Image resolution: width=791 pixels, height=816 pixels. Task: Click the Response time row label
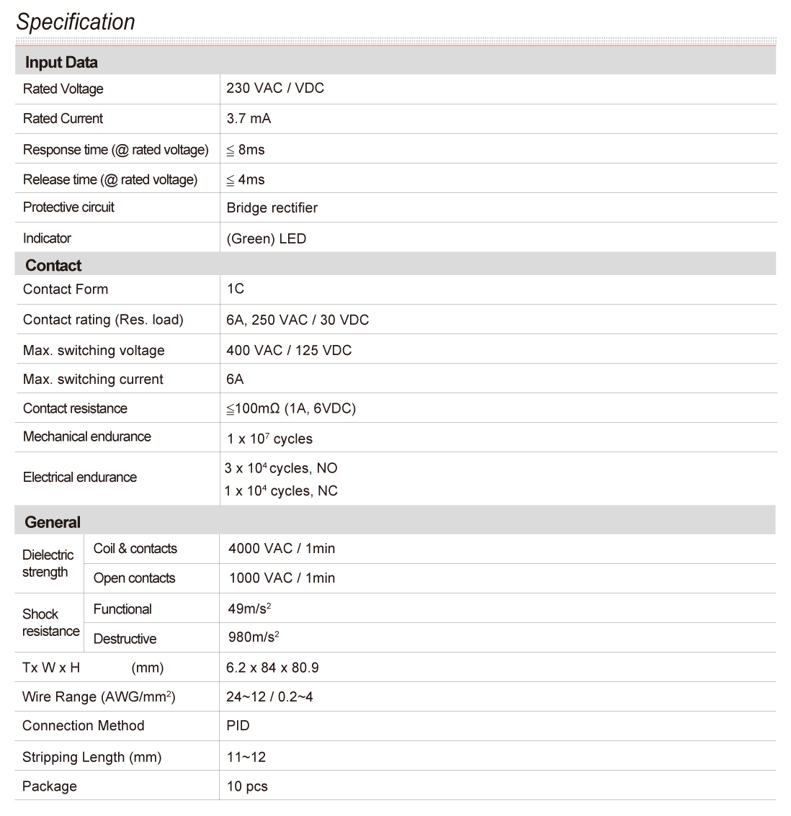point(115,150)
